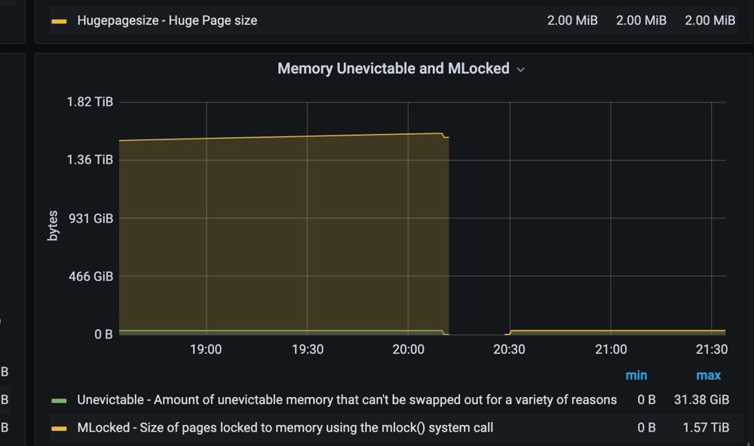Click the MLocked drop point near 20:10
Viewport: 754px width, 446px height.
(x=444, y=136)
